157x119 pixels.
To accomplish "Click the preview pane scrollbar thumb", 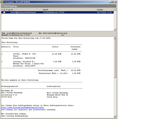I will [x=115, y=58].
